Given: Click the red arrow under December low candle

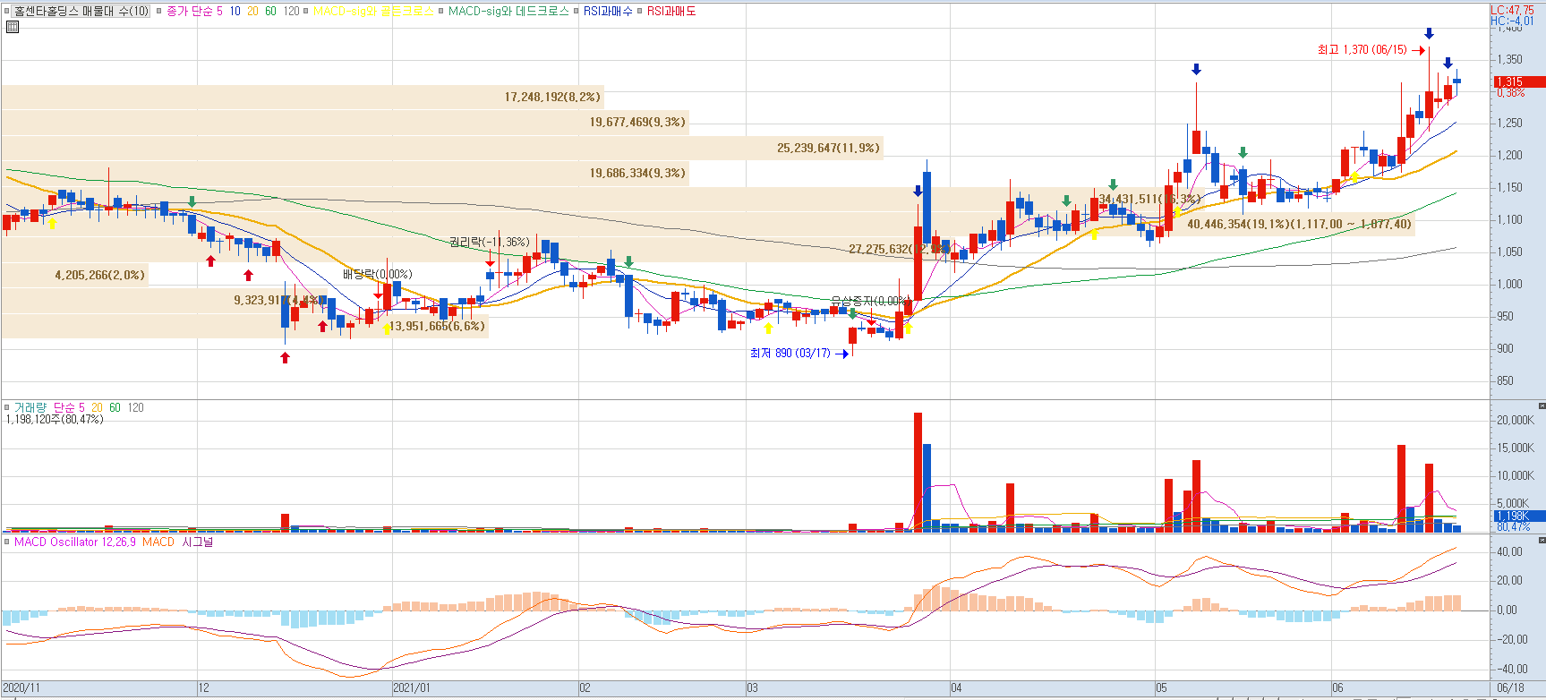Looking at the screenshot, I should (285, 358).
